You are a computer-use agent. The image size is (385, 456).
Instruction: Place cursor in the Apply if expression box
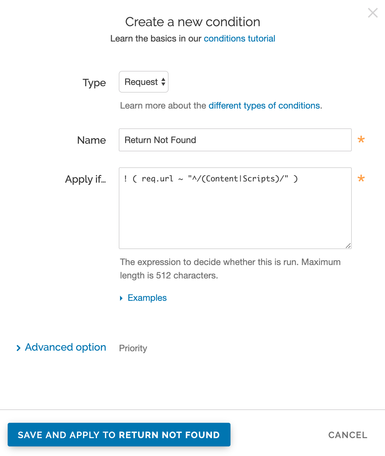235,208
